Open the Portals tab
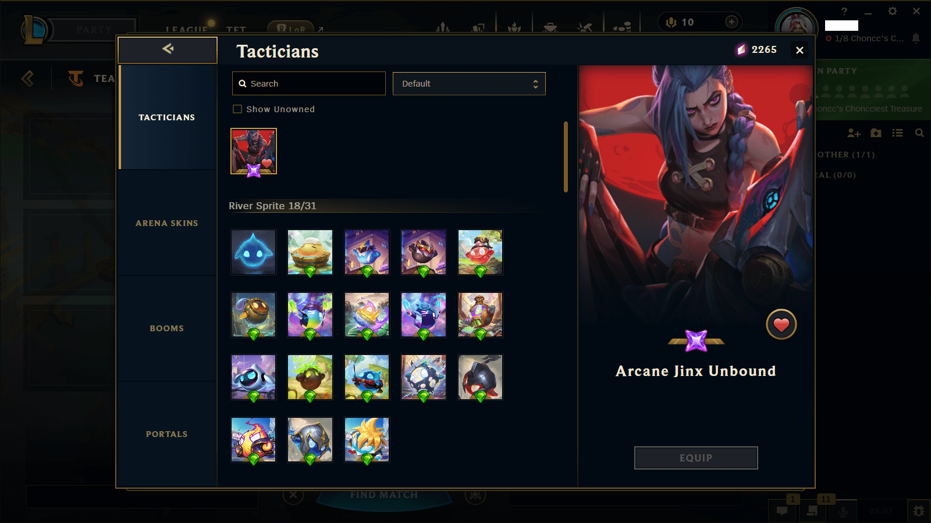This screenshot has width=931, height=523. tap(167, 434)
